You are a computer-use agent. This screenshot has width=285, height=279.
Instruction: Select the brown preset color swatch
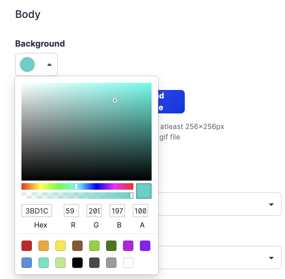(x=77, y=246)
